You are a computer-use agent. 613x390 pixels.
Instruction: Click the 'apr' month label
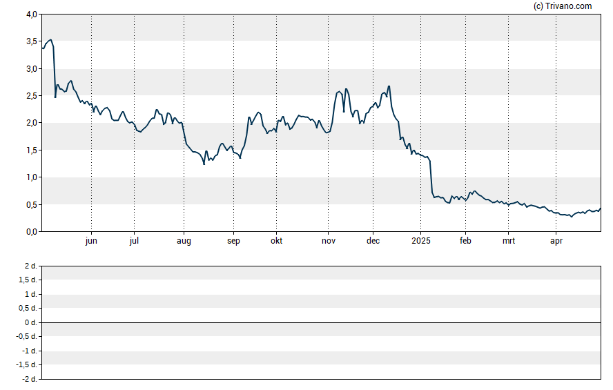[556, 242]
